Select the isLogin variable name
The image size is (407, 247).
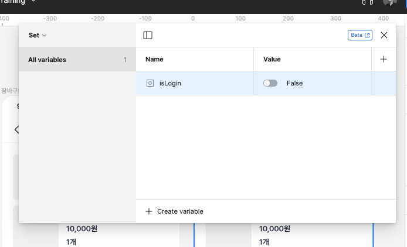[170, 83]
